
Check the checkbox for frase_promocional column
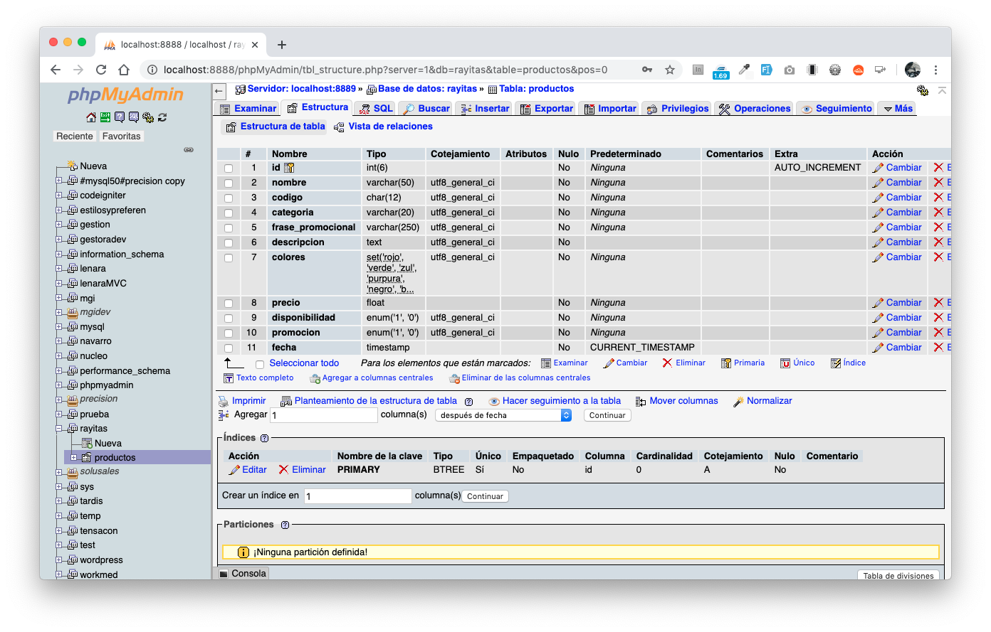pyautogui.click(x=229, y=228)
